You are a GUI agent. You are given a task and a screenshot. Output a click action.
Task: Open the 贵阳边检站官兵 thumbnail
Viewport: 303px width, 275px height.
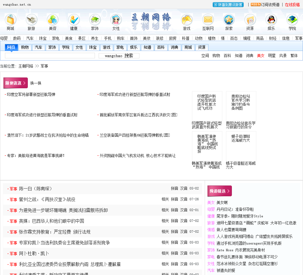[241, 106]
